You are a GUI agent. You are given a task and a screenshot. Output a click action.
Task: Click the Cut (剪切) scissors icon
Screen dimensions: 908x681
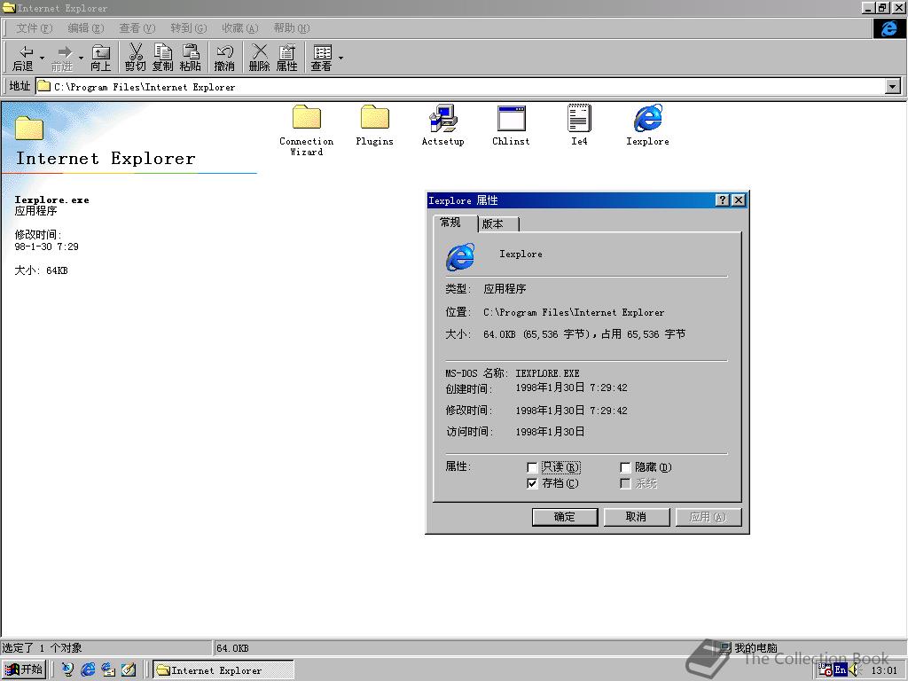136,58
